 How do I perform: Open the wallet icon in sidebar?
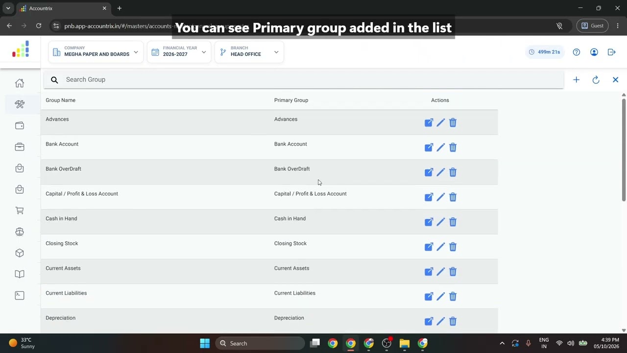[x=20, y=126]
